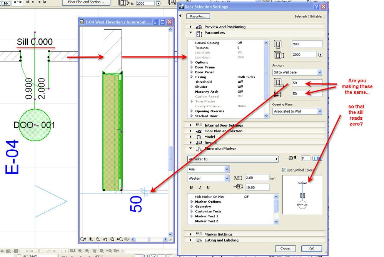Toggle pen color button next to pen number
Viewport: 384px width, 257px height.
click(317, 159)
